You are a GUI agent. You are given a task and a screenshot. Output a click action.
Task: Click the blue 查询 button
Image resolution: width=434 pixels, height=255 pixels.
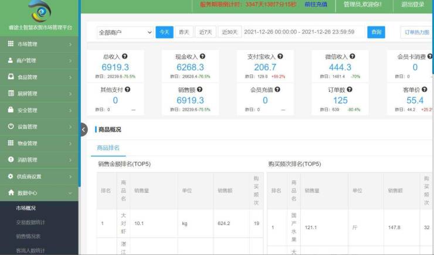click(x=375, y=32)
